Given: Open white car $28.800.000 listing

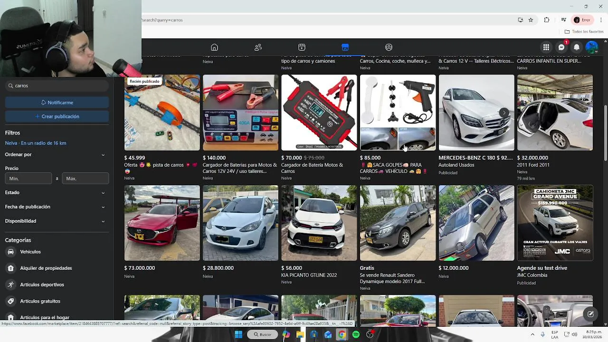Looking at the screenshot, I should [x=240, y=223].
